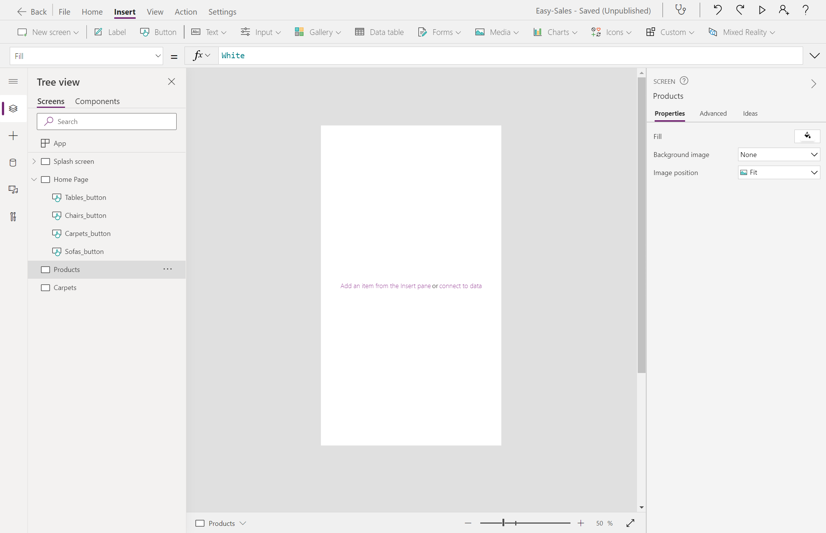Expand the Splash screen tree node
This screenshot has width=826, height=533.
(34, 161)
